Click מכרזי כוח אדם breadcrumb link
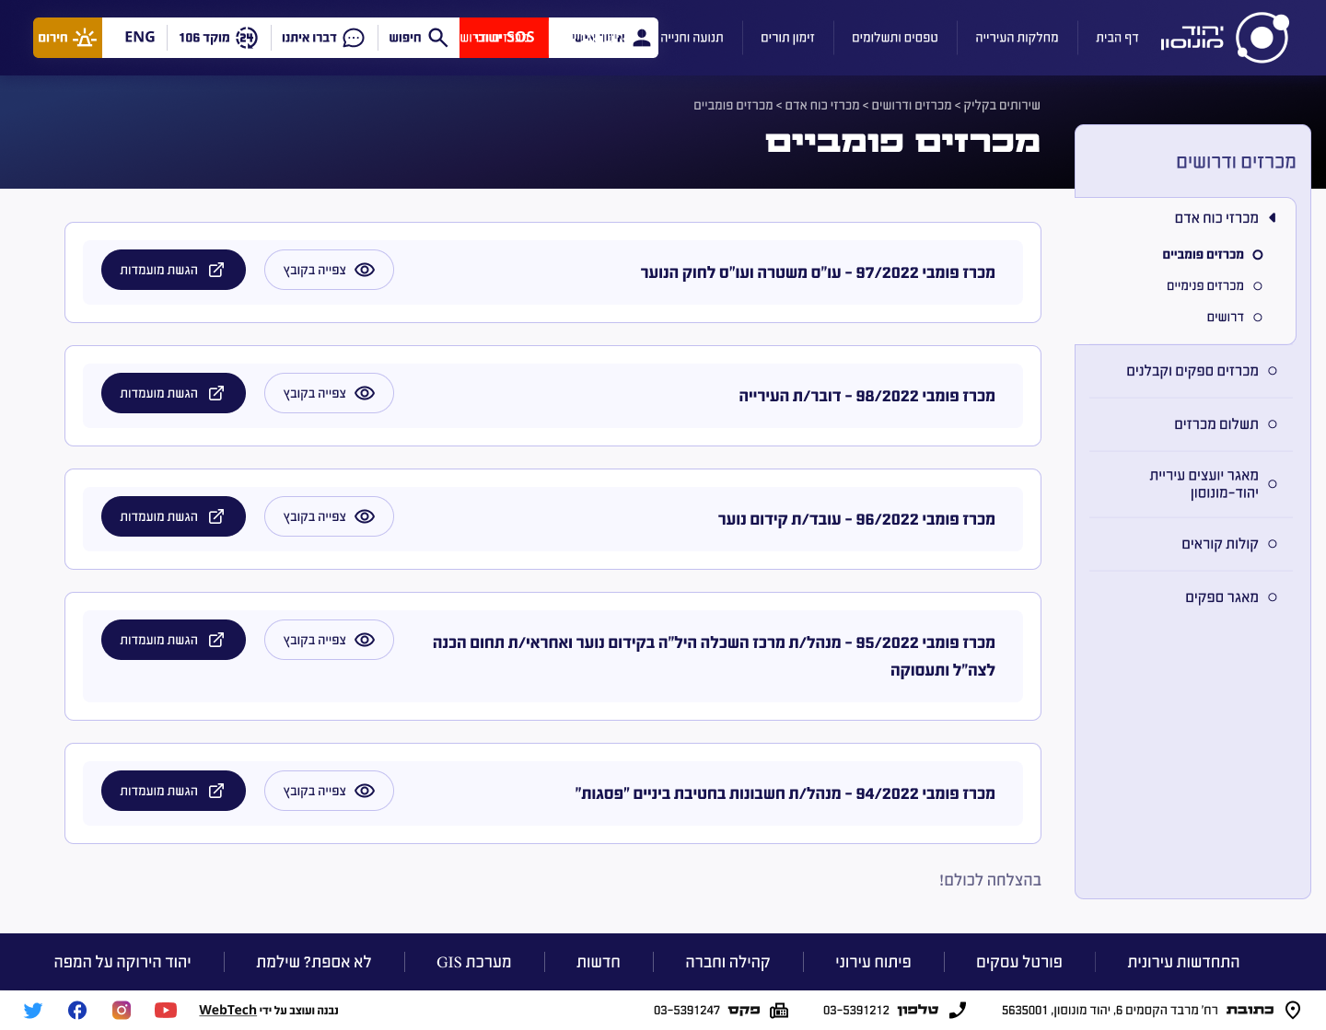 tap(821, 105)
